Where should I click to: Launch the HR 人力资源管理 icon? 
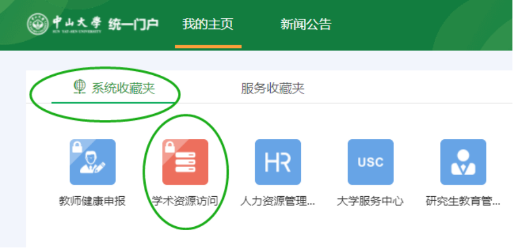[x=278, y=162]
